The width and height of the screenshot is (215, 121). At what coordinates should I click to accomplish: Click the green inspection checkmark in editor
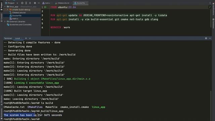click(x=210, y=7)
